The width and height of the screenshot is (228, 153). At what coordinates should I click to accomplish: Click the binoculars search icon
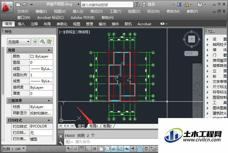tap(137, 4)
